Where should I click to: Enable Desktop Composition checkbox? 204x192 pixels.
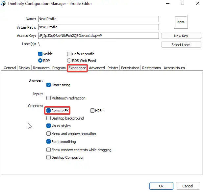48,157
